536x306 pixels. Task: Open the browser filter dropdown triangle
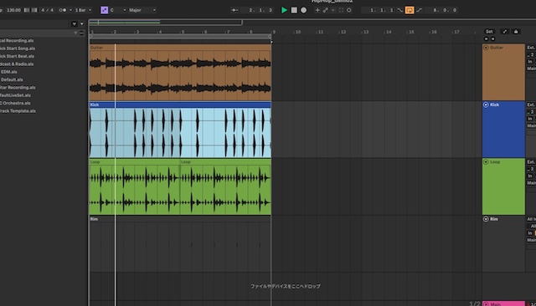click(75, 24)
